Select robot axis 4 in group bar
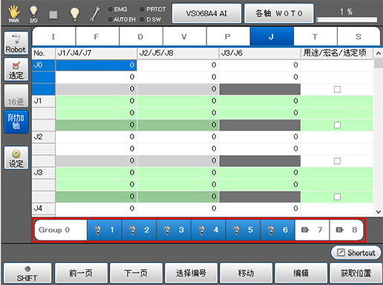 pos(209,230)
